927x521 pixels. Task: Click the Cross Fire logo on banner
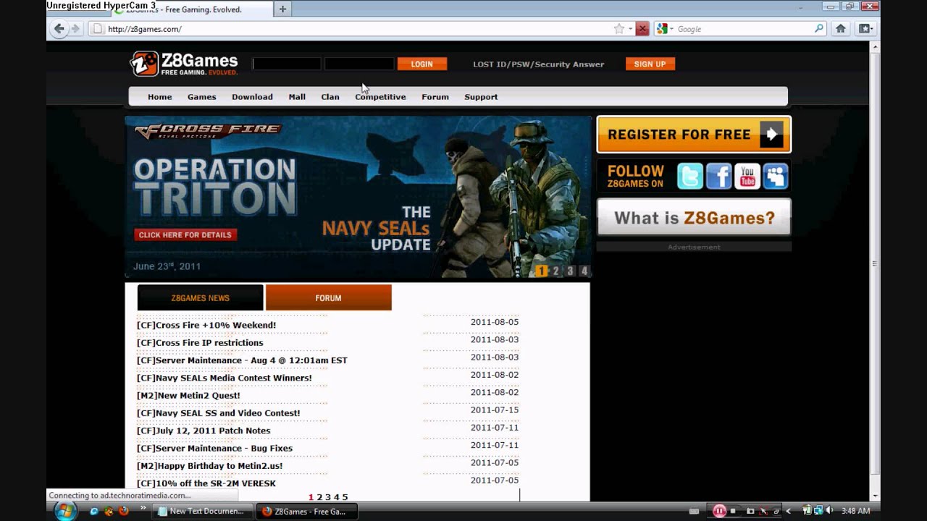208,131
